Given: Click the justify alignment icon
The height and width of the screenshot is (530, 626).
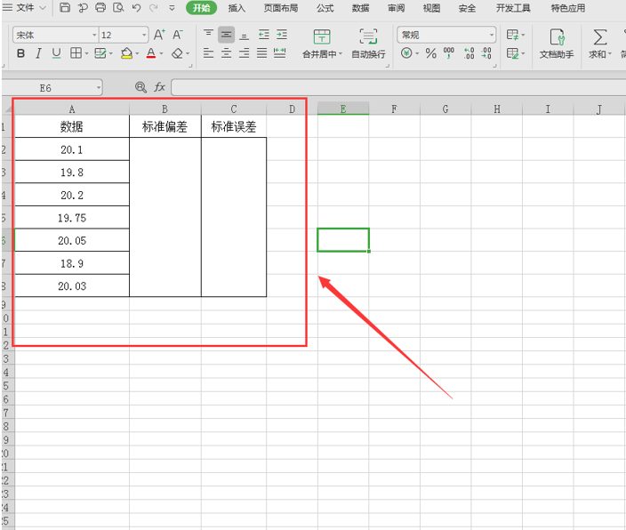Looking at the screenshot, I should 262,53.
